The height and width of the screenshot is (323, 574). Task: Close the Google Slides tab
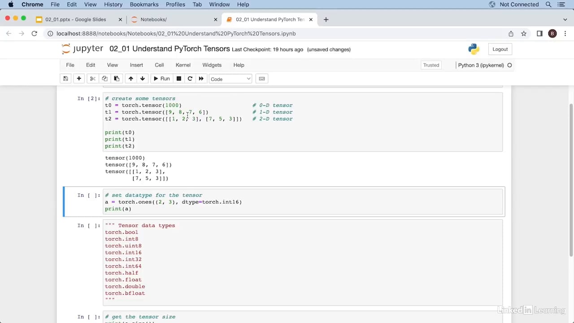pyautogui.click(x=120, y=19)
